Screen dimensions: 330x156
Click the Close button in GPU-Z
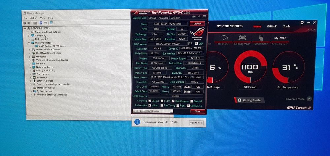198,111
